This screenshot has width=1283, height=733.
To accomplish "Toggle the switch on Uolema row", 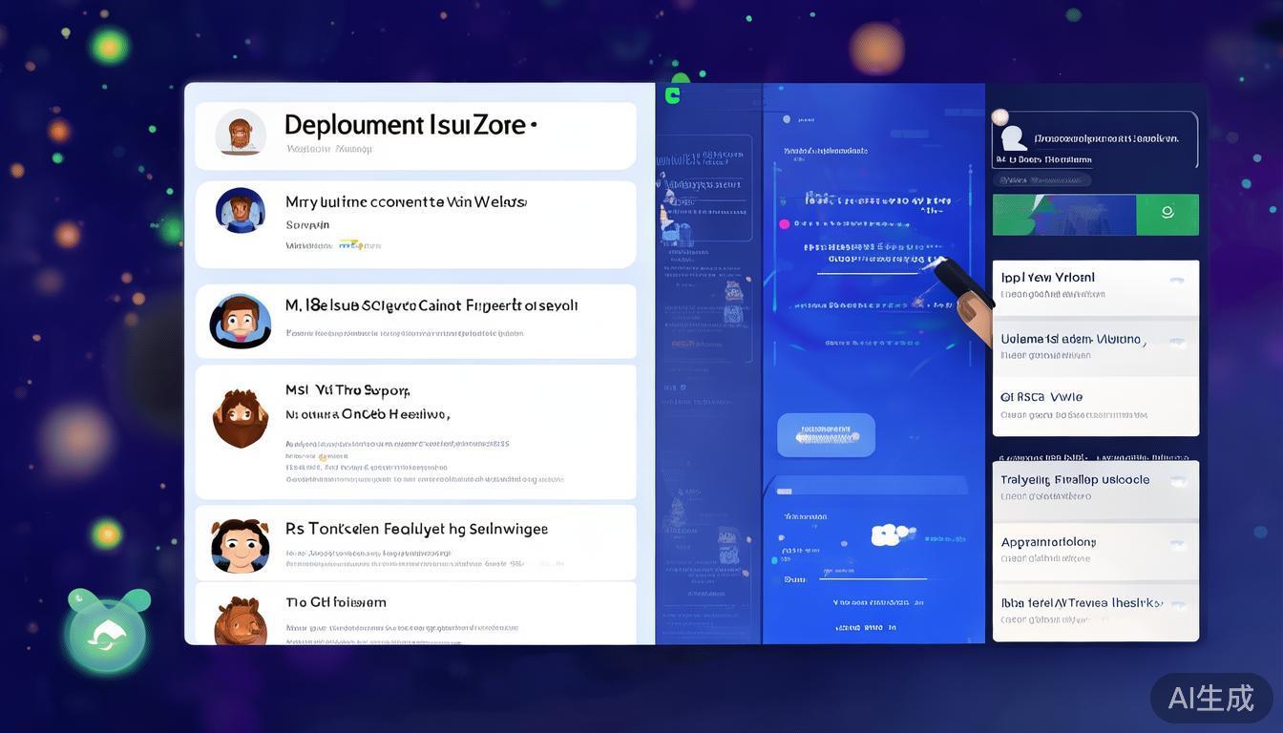I will pyautogui.click(x=1176, y=342).
